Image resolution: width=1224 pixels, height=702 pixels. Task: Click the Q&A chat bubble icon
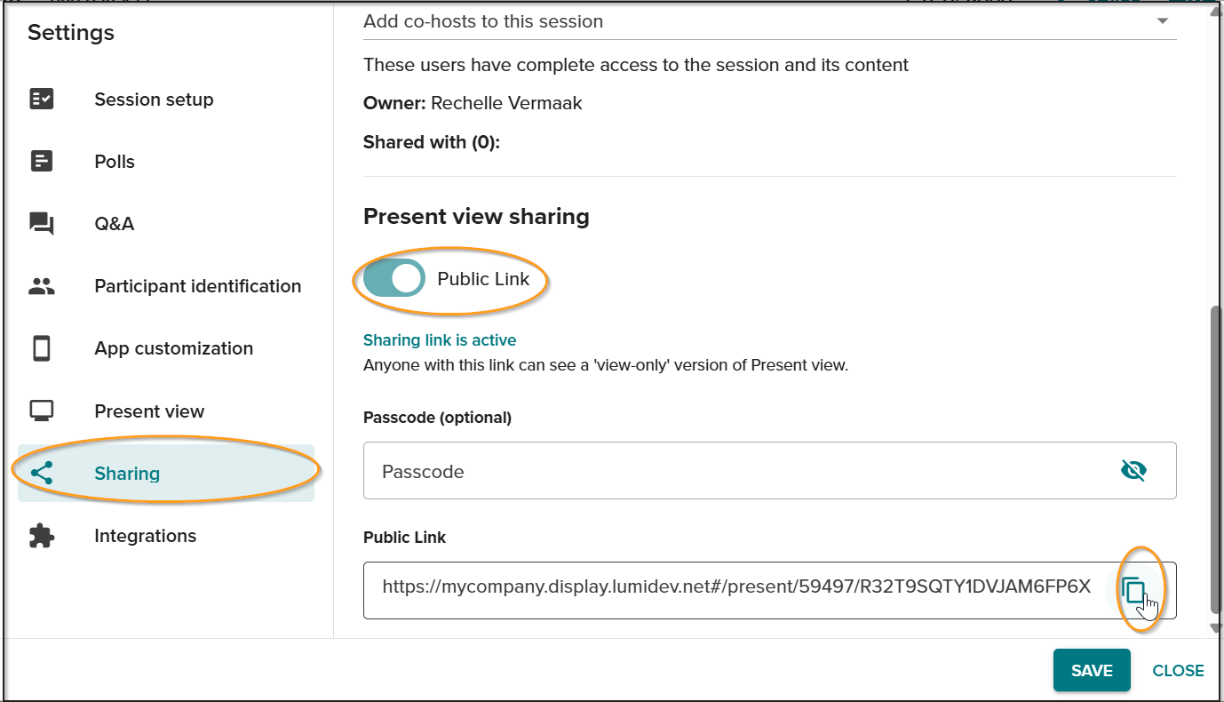click(x=42, y=224)
